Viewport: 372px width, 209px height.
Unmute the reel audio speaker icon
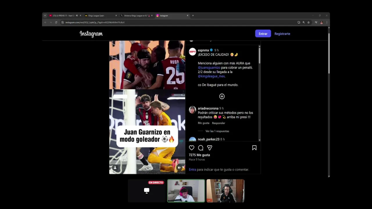coord(179,167)
